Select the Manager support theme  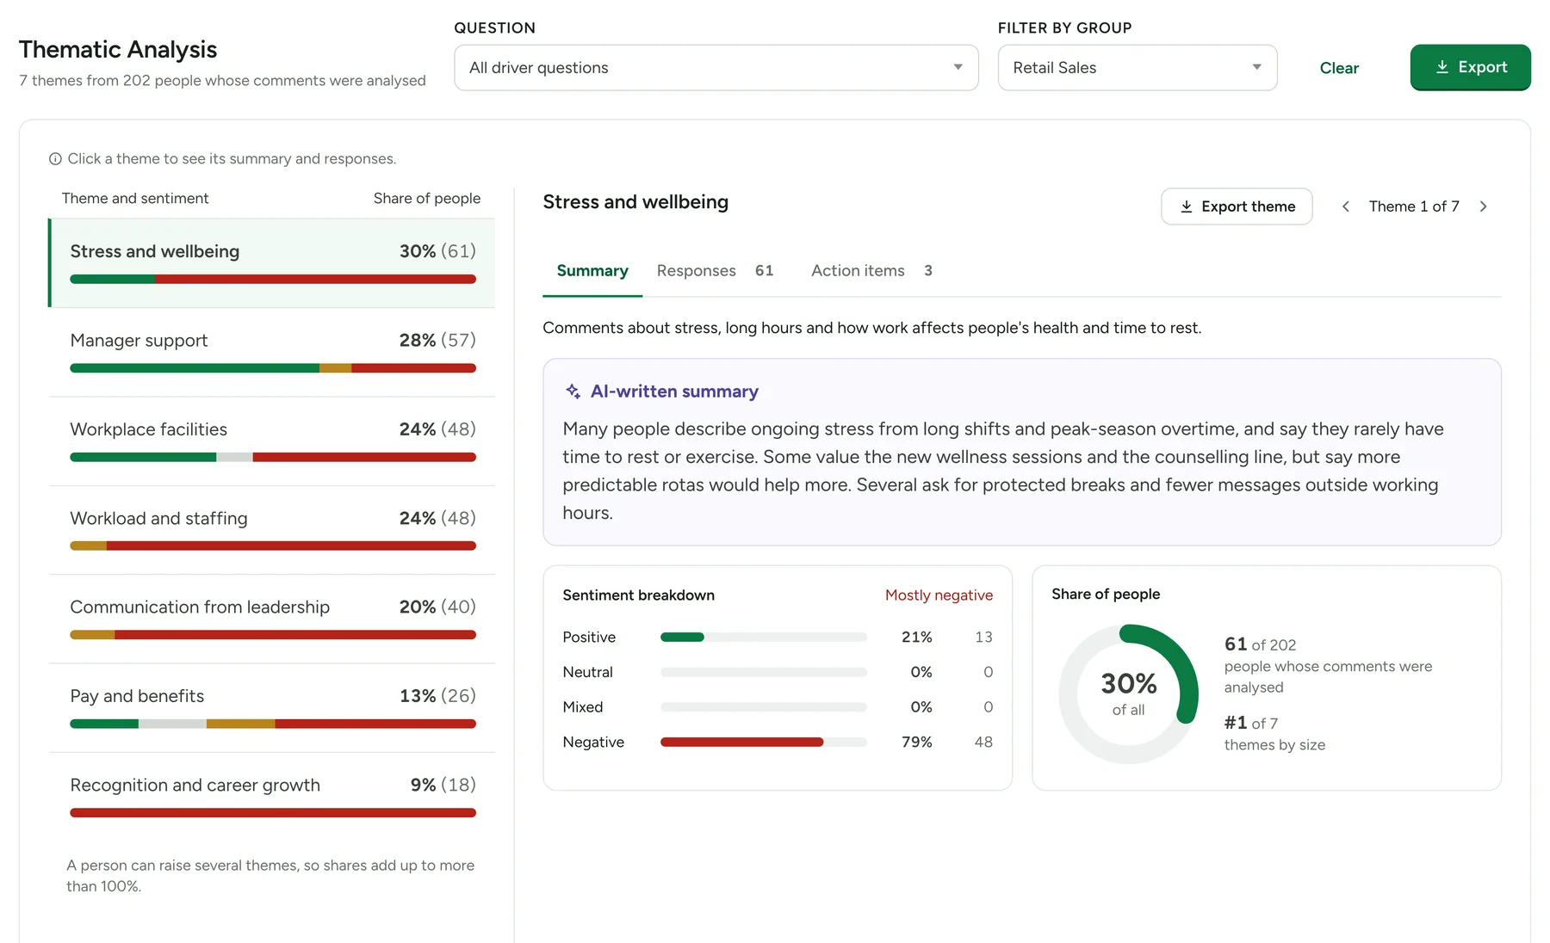[272, 353]
